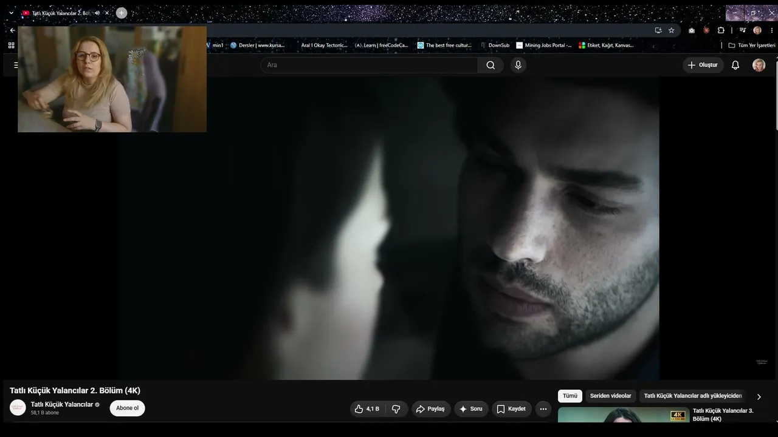This screenshot has height=437, width=778.
Task: Open the Dersler bookmark
Action: pos(258,46)
